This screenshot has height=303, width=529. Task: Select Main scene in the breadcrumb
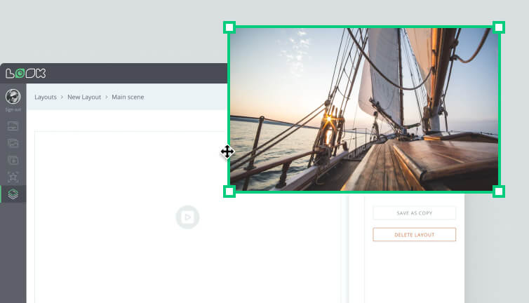coord(128,97)
